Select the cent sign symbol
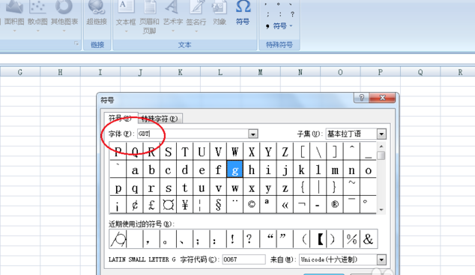Viewport: 475px width, 275px height. [x=135, y=205]
